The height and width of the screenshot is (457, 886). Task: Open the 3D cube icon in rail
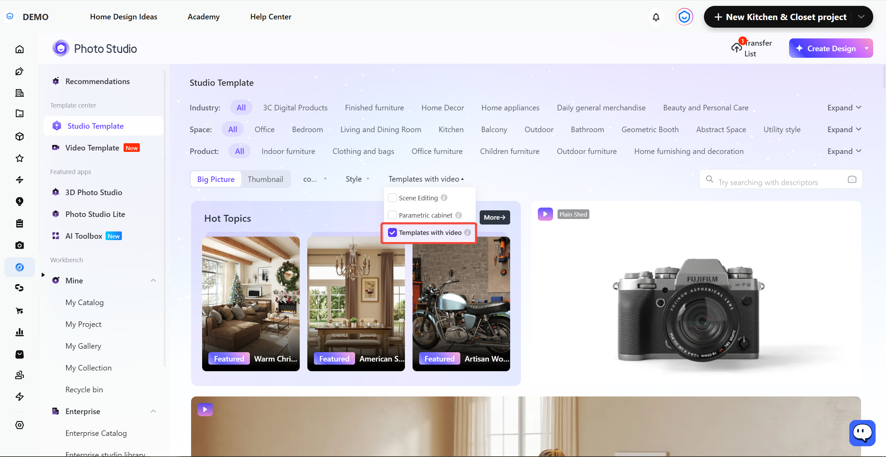point(20,136)
